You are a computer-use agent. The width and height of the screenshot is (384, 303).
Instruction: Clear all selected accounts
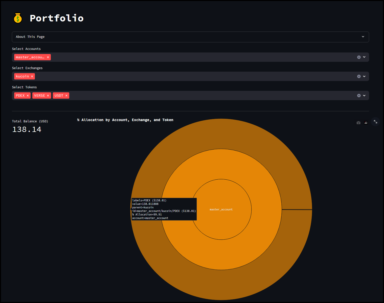click(x=359, y=57)
